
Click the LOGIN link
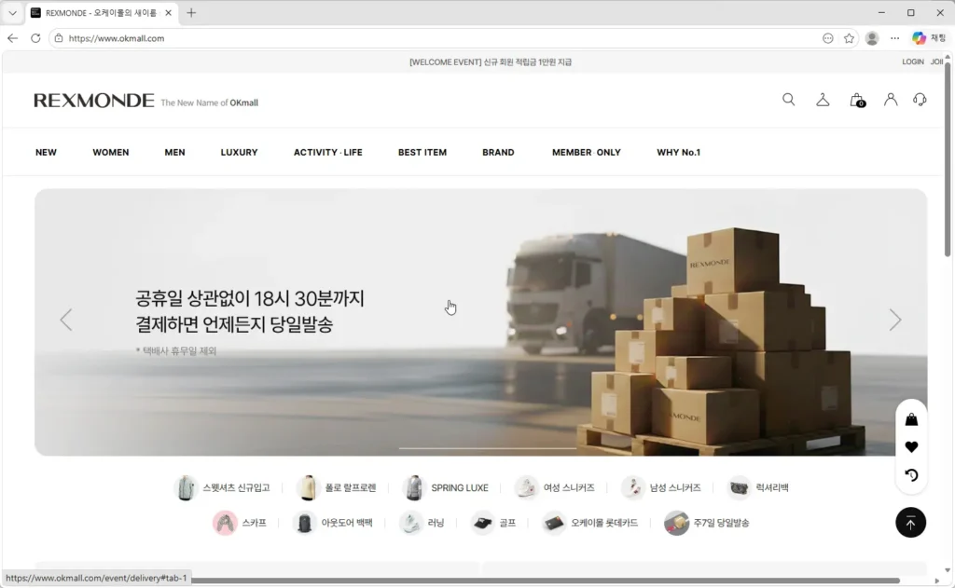tap(912, 62)
